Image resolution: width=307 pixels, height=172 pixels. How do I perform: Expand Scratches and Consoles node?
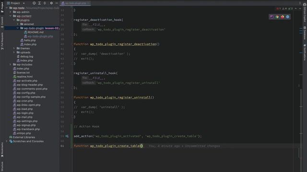7,141
